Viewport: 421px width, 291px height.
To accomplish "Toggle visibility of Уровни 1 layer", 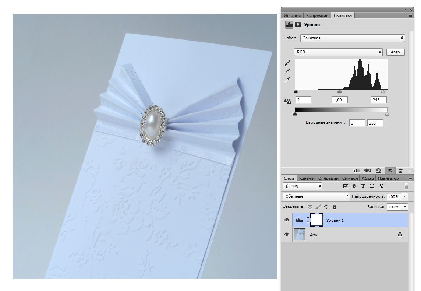I will coord(287,220).
